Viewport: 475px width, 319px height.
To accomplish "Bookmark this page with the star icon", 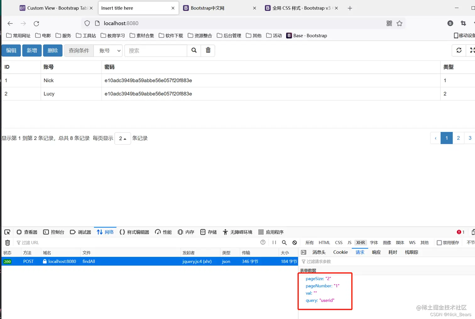I will click(x=399, y=23).
